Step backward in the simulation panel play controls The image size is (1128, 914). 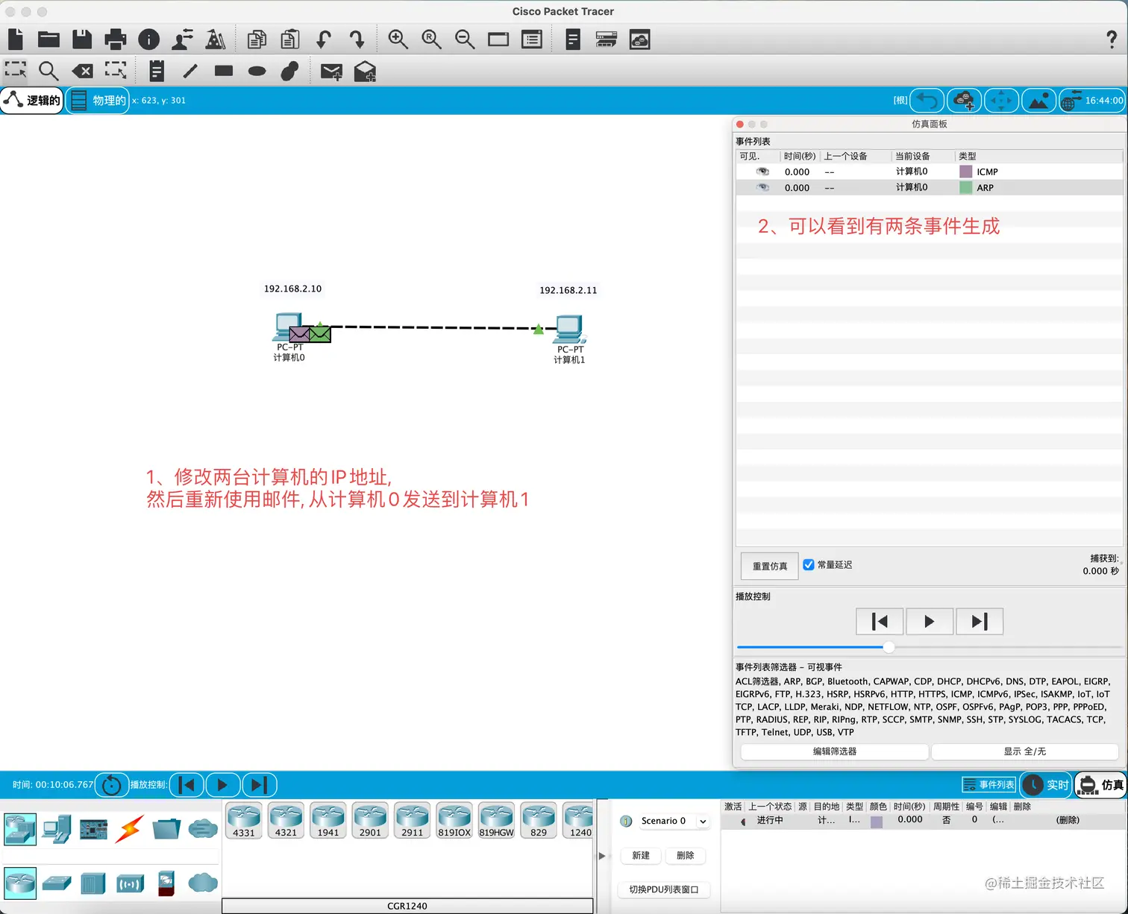[880, 621]
